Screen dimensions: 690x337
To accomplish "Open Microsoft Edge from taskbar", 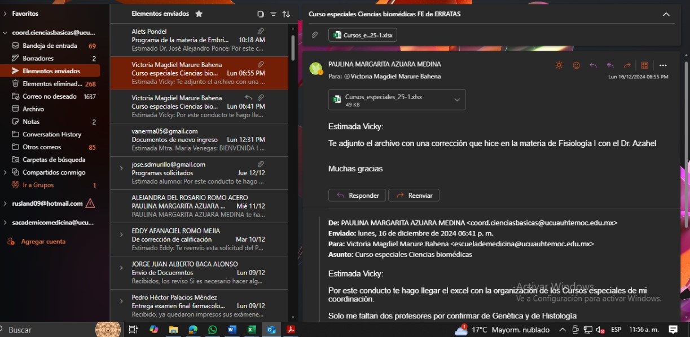I will 193,330.
